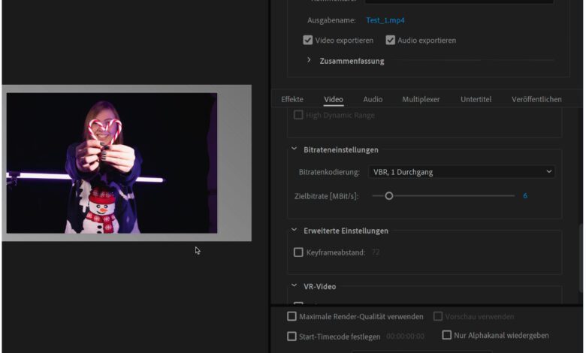Click the export preview image of the woman
Image resolution: width=586 pixels, height=353 pixels.
point(112,163)
